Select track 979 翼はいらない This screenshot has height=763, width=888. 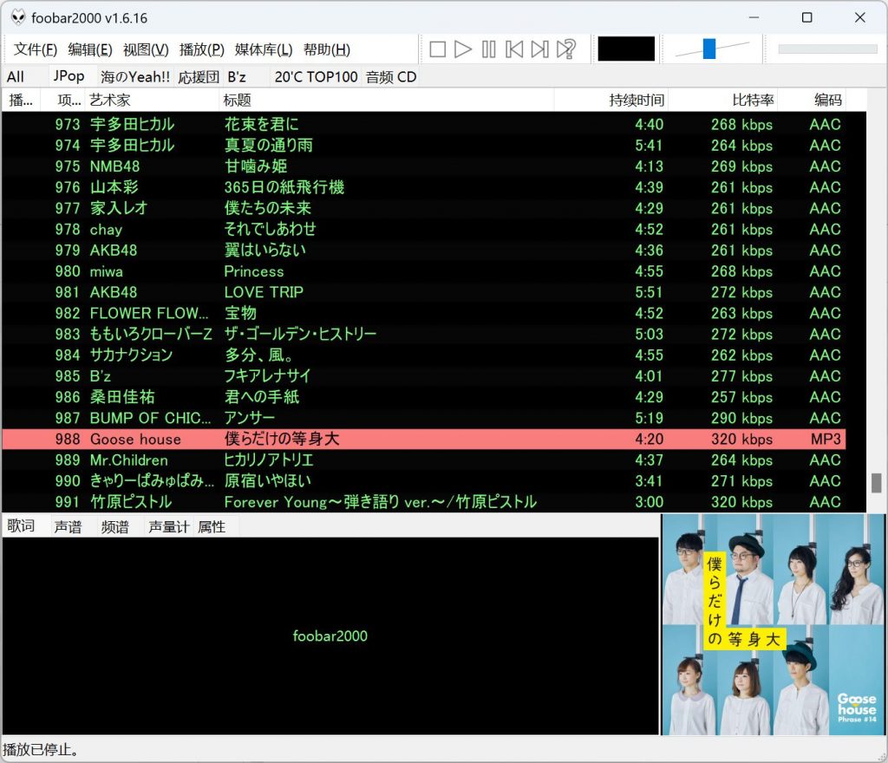click(x=423, y=250)
